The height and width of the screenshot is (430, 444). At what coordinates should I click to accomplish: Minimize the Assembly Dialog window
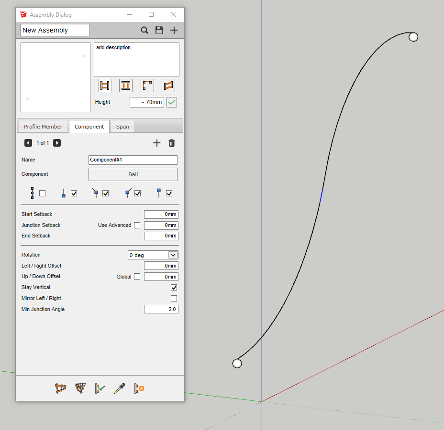point(130,14)
